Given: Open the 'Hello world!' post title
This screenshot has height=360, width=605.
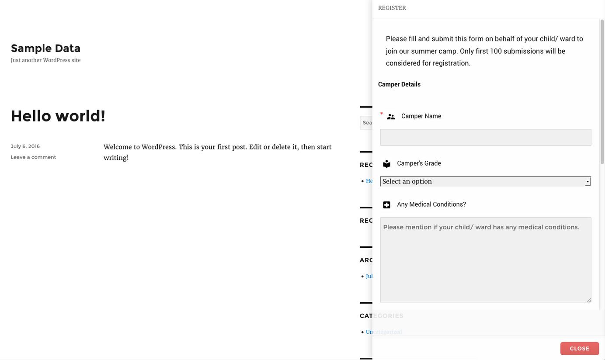Looking at the screenshot, I should (58, 116).
